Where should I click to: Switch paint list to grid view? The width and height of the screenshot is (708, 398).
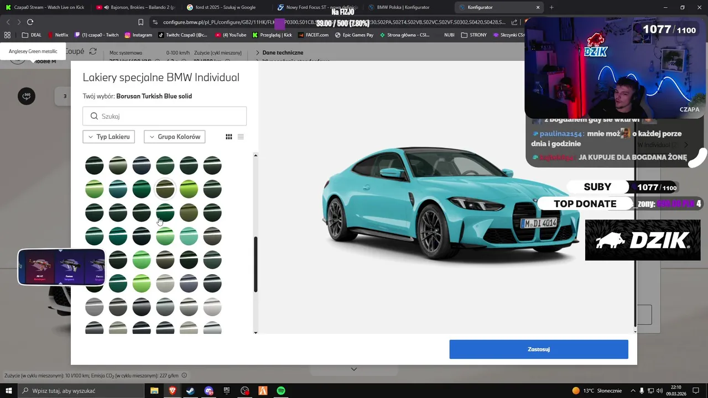pyautogui.click(x=229, y=137)
